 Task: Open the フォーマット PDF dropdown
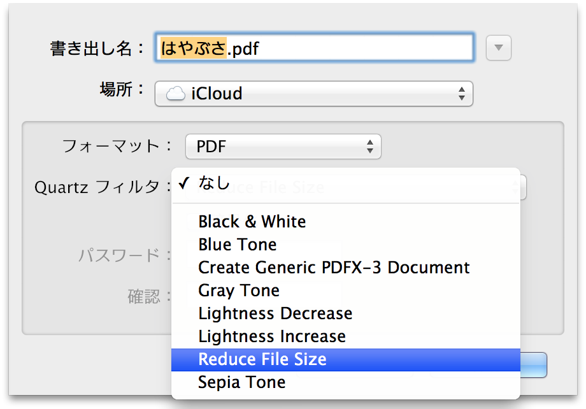283,147
